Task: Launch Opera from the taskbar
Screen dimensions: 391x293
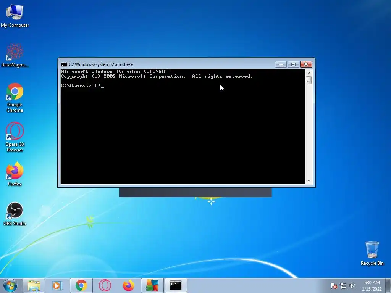Action: [105, 285]
